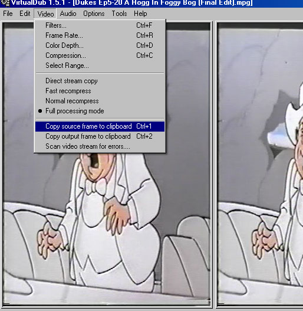Select Normal recompress mode

click(x=100, y=101)
